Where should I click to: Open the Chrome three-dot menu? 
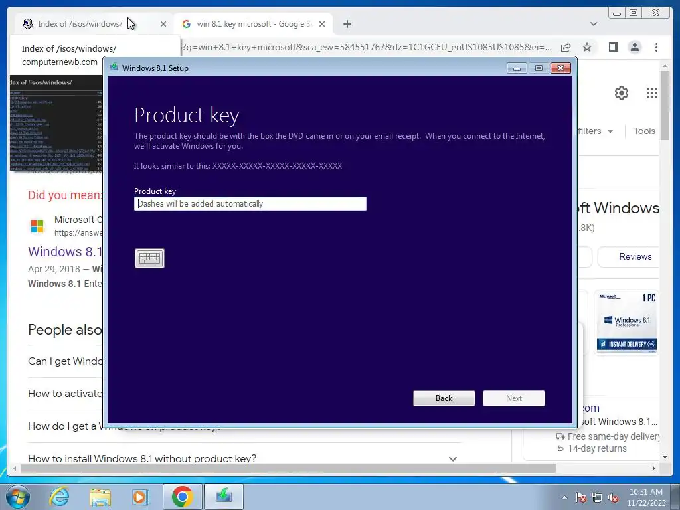pyautogui.click(x=656, y=47)
